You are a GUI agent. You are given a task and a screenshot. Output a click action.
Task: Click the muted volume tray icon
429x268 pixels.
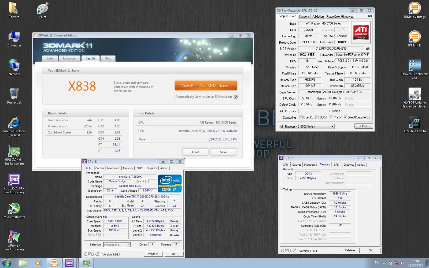(x=402, y=263)
